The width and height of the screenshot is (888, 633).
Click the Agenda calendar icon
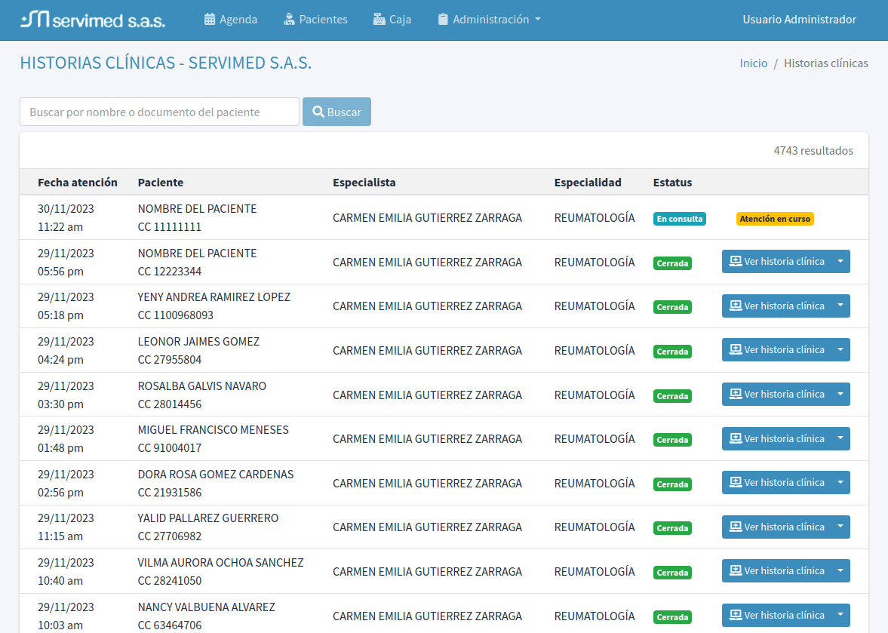click(x=210, y=20)
